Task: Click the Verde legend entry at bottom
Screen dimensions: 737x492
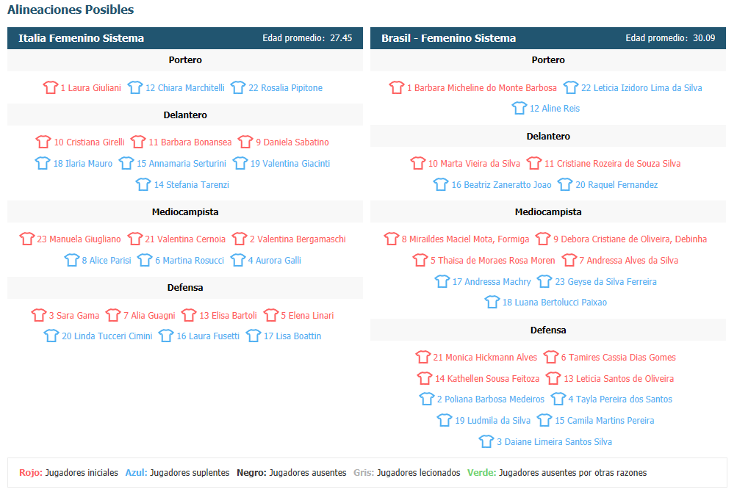Action: click(557, 473)
